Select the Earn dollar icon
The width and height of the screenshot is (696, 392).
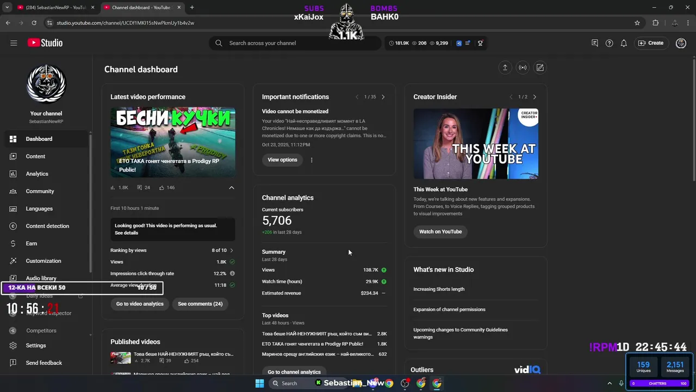[x=13, y=243]
